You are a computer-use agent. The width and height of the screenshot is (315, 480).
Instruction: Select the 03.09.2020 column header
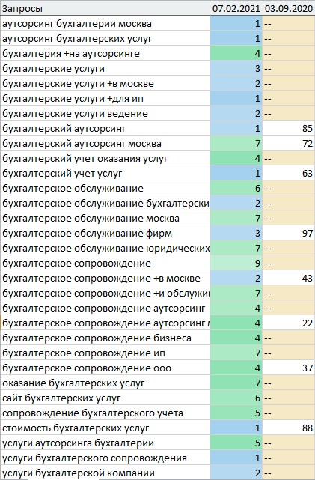[289, 8]
